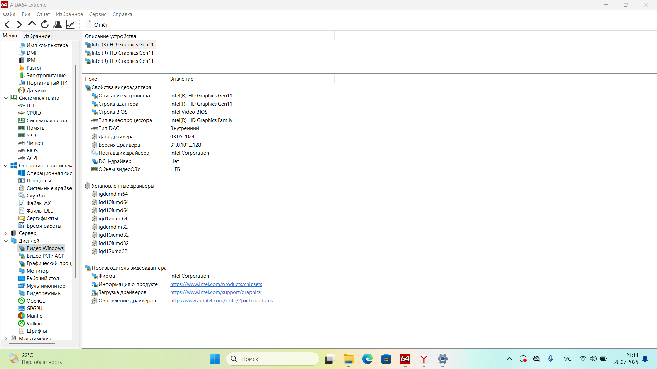Viewport: 657px width, 369px height.
Task: Open the graph chart toolbar icon
Action: tap(70, 25)
